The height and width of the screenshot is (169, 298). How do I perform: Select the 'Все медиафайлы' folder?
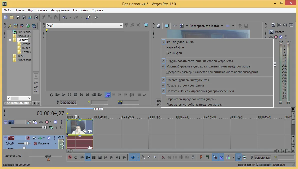point(24,32)
